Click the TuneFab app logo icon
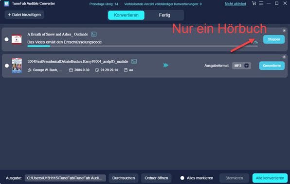This screenshot has width=290, height=184. (x=6, y=4)
